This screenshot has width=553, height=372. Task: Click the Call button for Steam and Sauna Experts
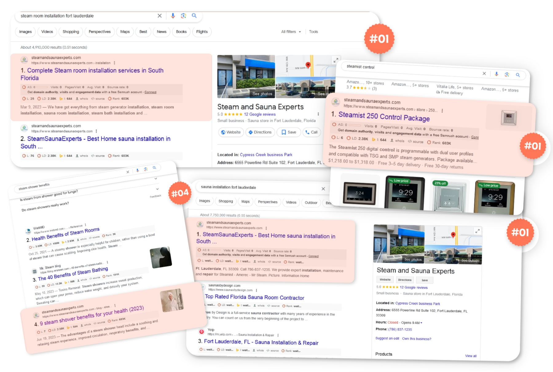(311, 132)
